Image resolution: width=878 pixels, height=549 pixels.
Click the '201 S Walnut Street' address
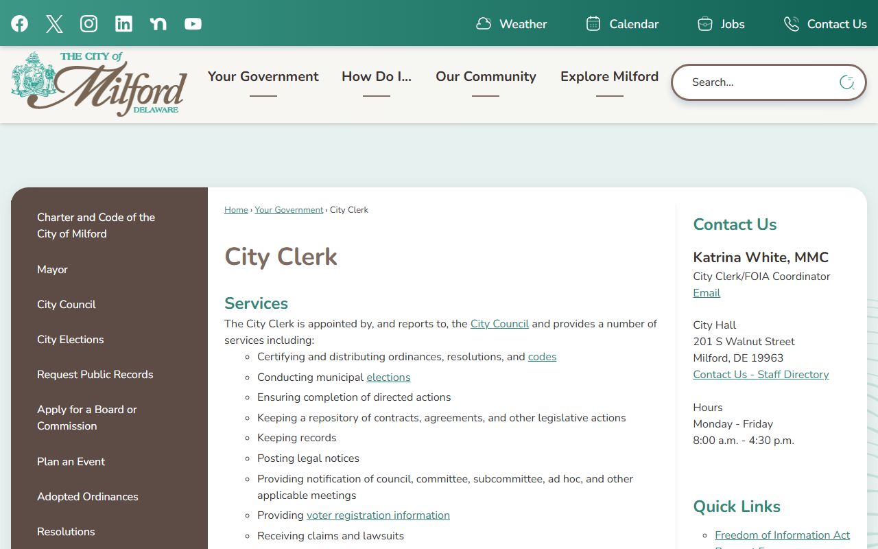[744, 342]
